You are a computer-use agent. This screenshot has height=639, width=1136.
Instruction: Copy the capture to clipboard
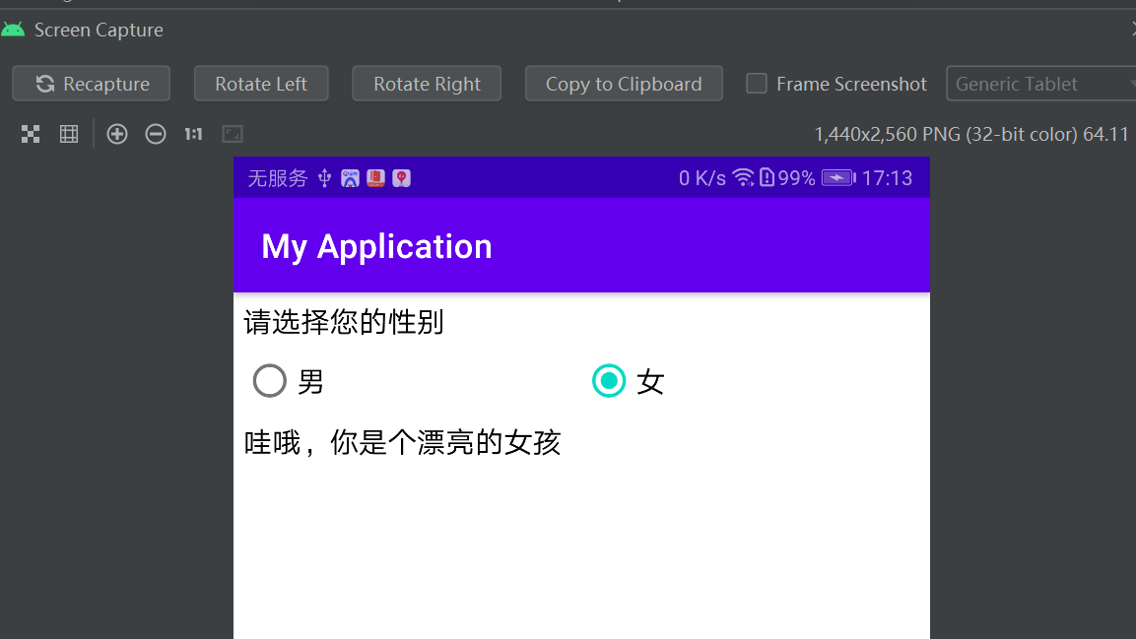click(624, 84)
